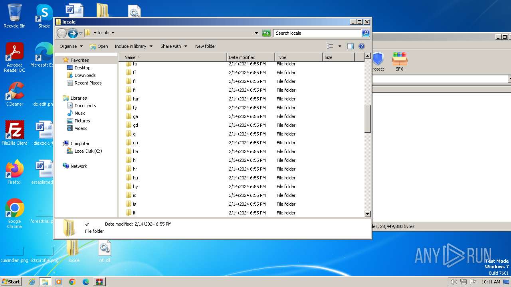Screen dimensions: 511x287
Task: Expand the address bar history dropdown arrow
Action: pos(256,33)
